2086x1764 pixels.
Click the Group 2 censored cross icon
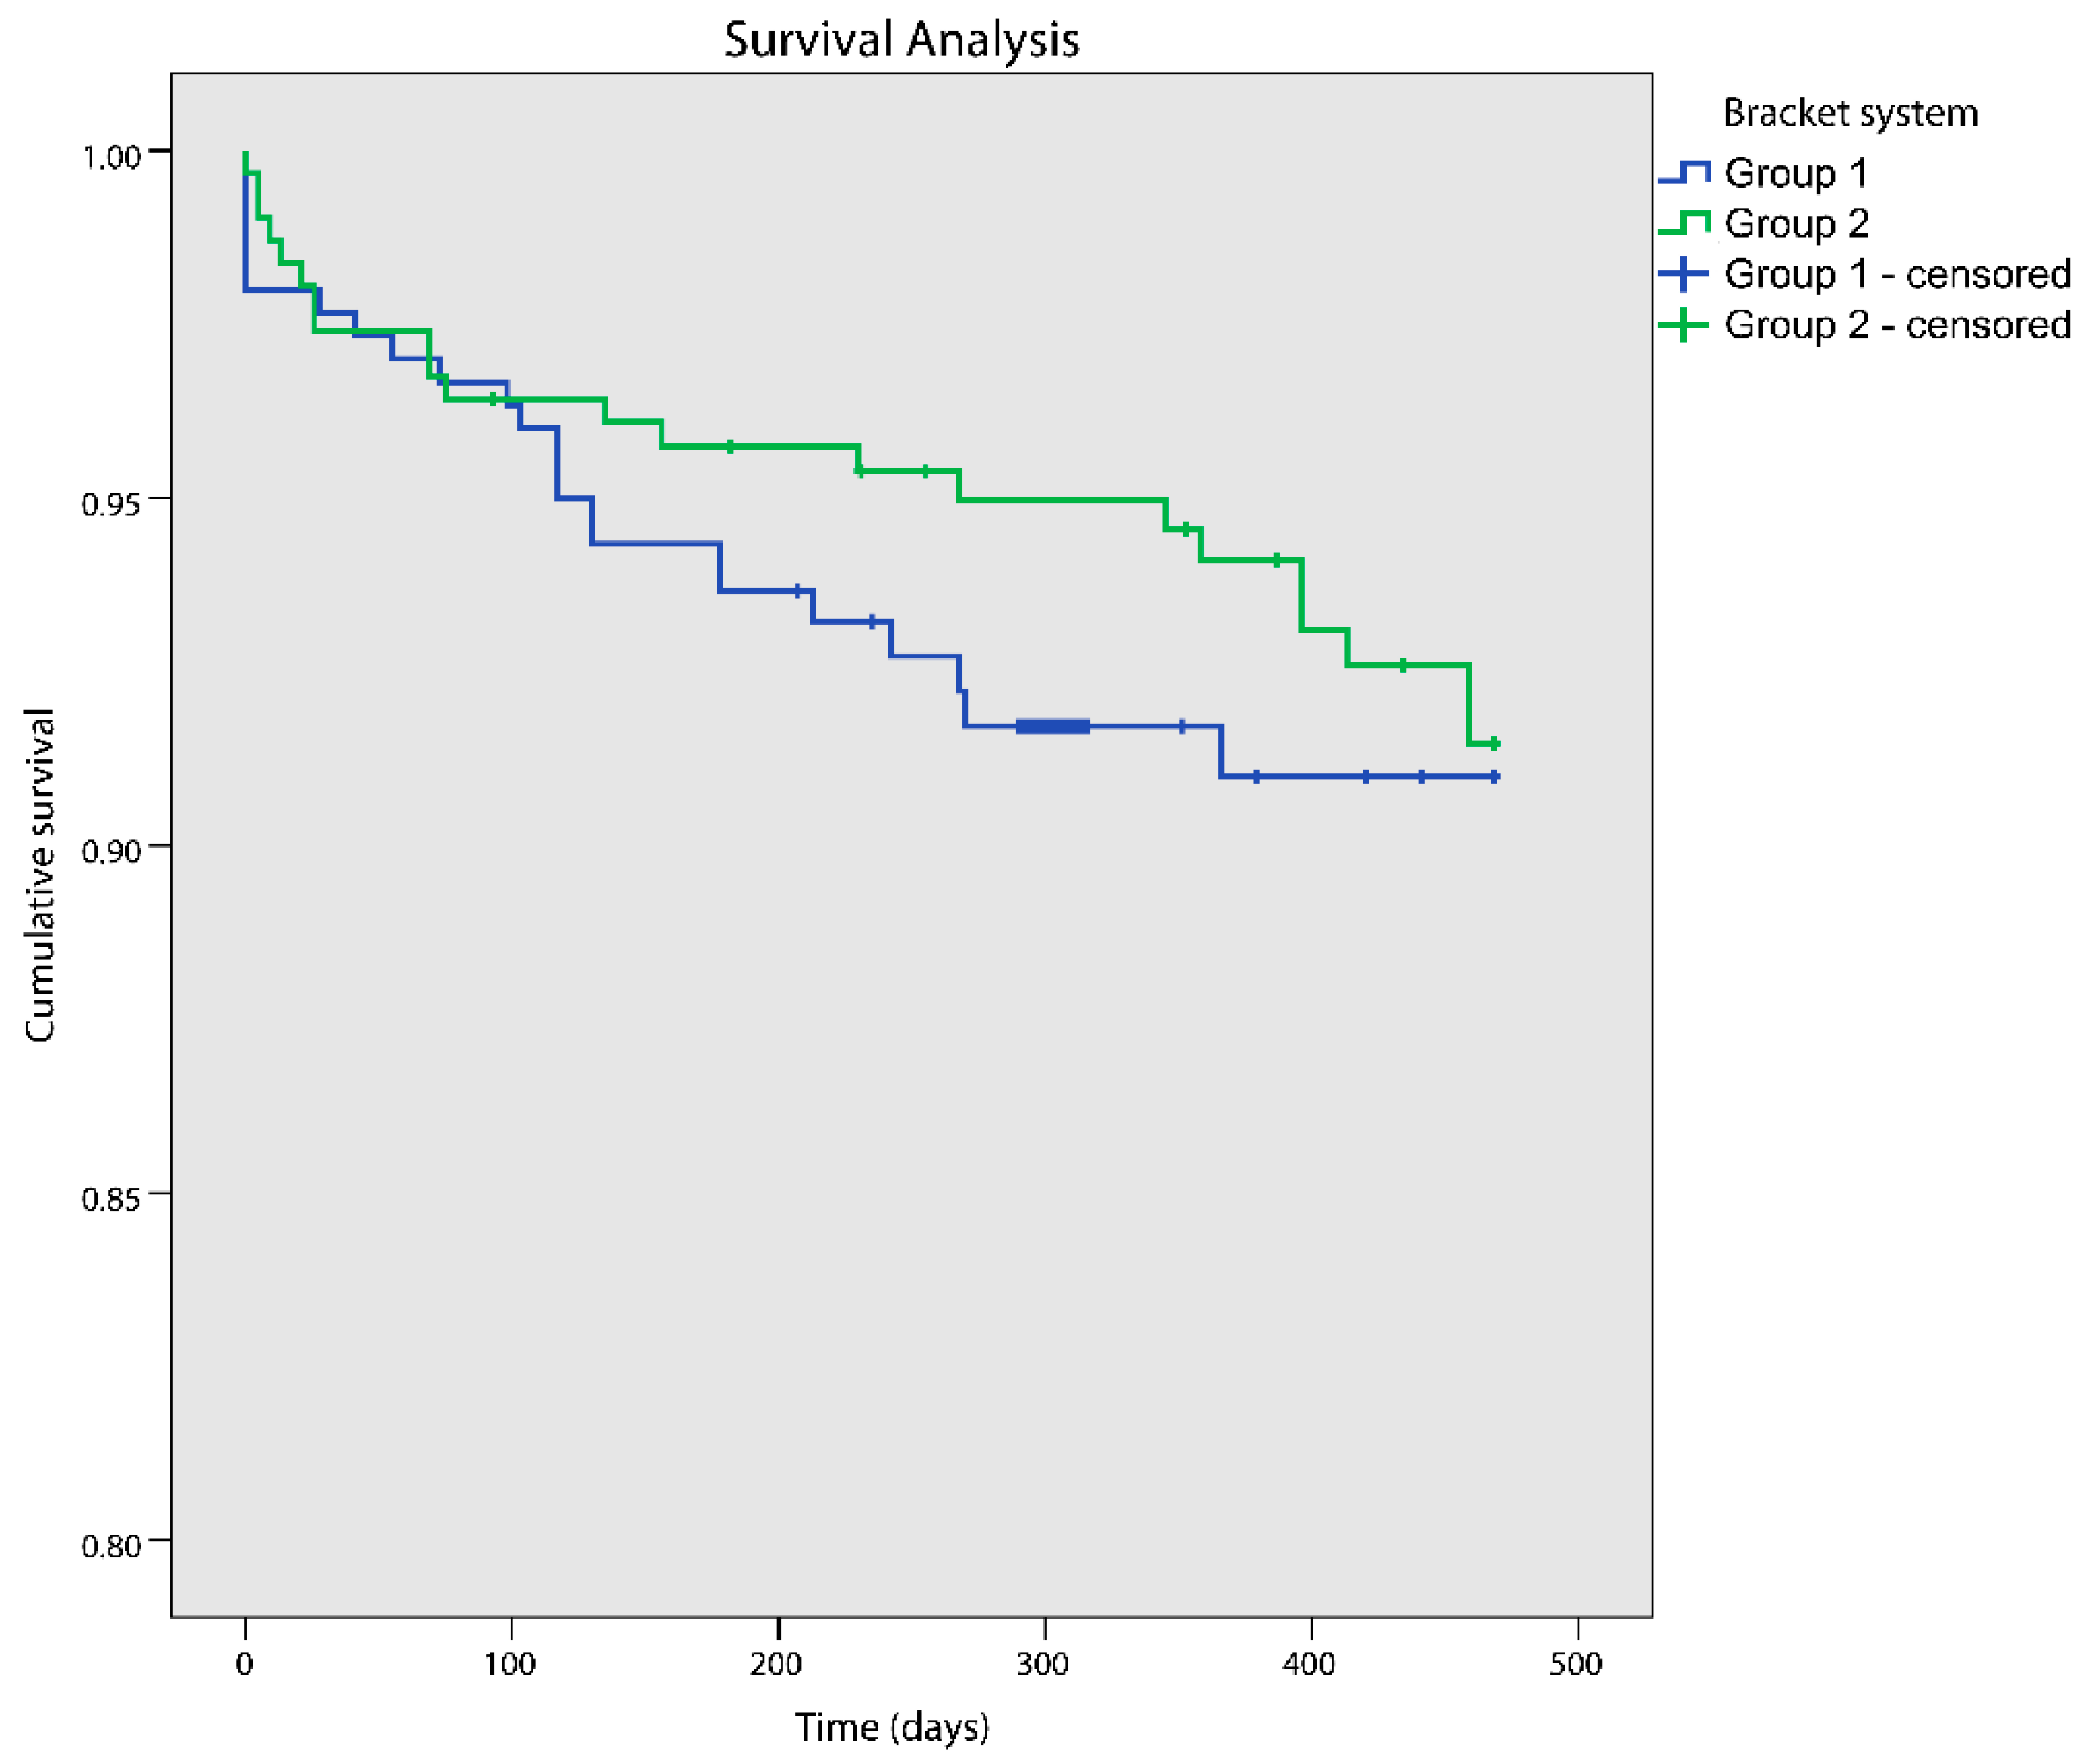click(1684, 325)
